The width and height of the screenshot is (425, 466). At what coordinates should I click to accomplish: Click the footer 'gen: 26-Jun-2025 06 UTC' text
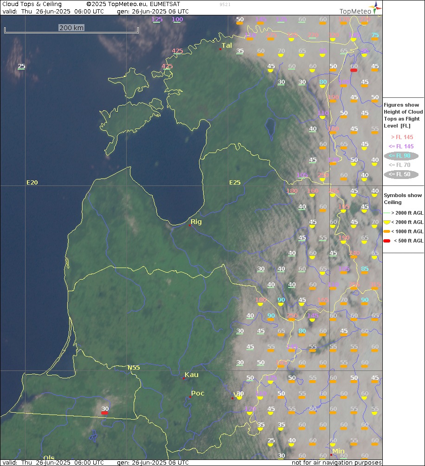pos(153,463)
